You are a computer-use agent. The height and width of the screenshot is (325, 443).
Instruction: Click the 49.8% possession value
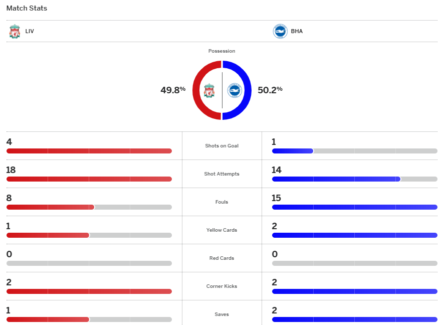pos(173,90)
